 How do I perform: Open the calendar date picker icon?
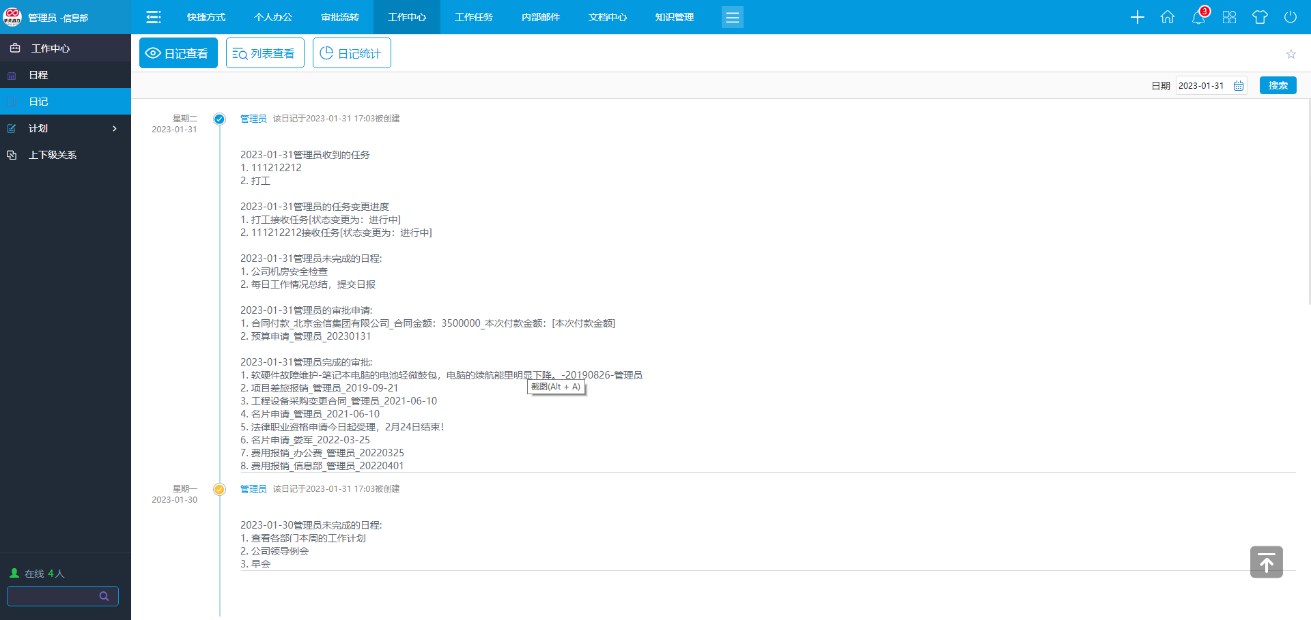1239,86
